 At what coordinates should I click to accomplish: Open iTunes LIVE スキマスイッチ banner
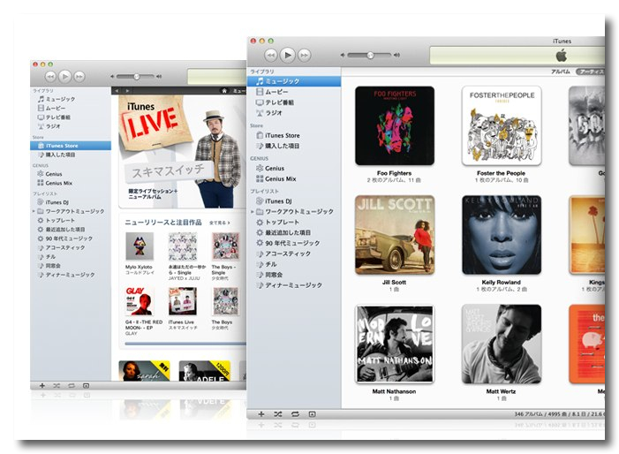pos(183,152)
